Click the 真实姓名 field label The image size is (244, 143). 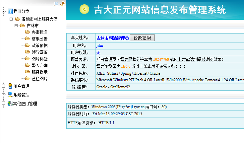(x=80, y=38)
